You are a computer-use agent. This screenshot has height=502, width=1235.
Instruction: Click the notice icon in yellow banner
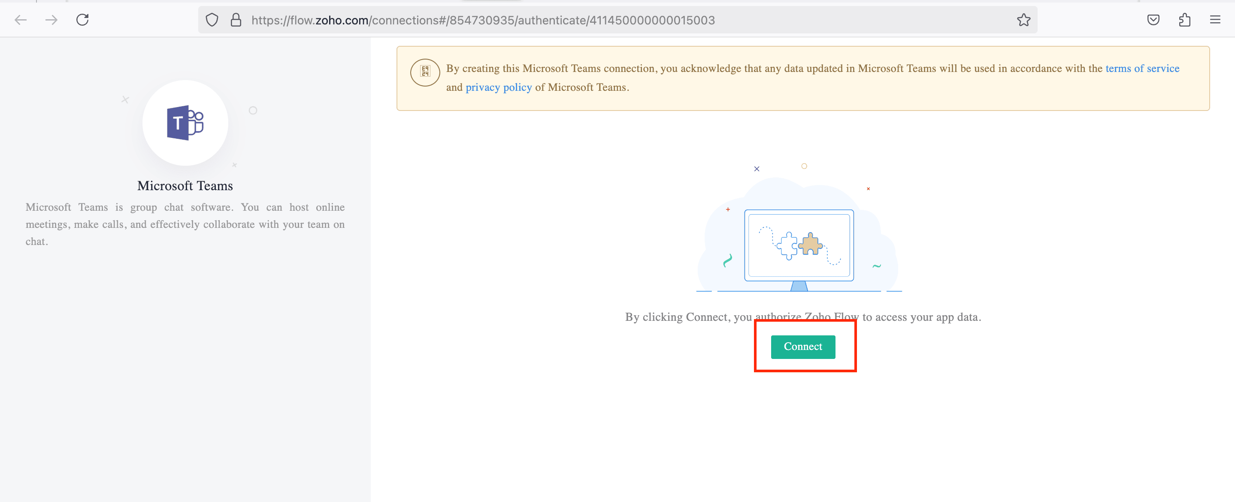click(425, 72)
